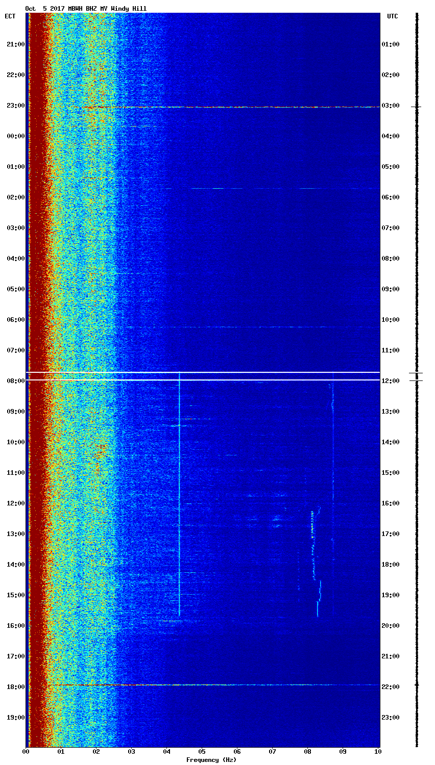Click the title text 'Oct 5 2017 MBWH BHZ MV Windy Hill'

pos(86,9)
